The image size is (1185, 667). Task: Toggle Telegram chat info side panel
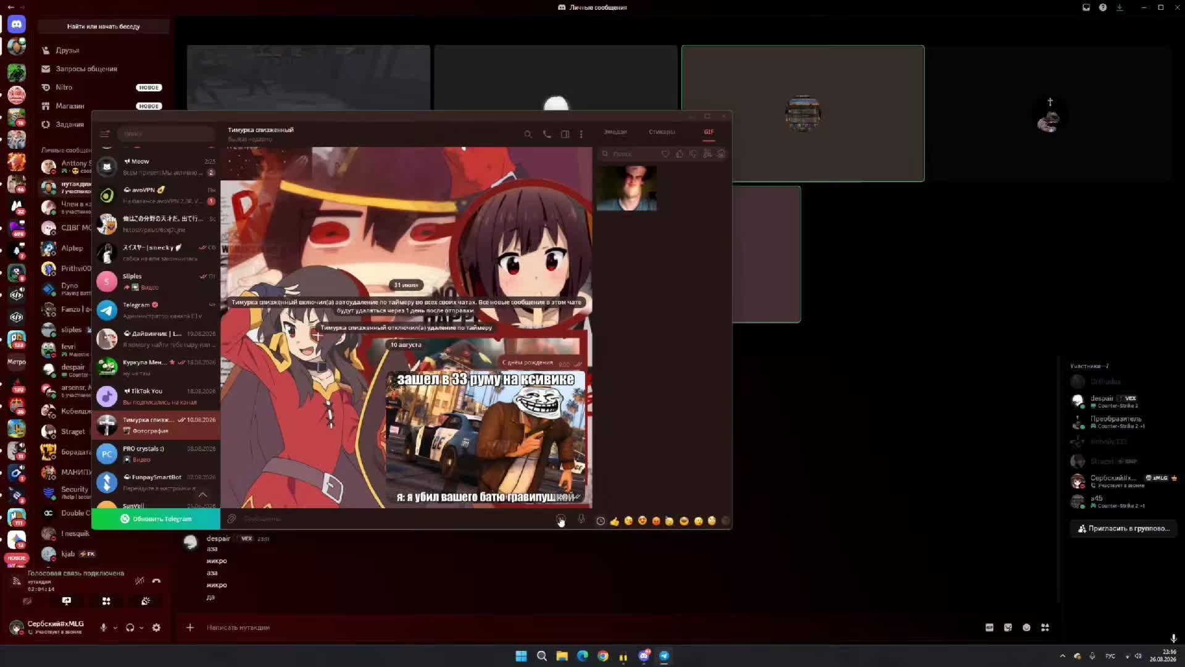pyautogui.click(x=565, y=134)
